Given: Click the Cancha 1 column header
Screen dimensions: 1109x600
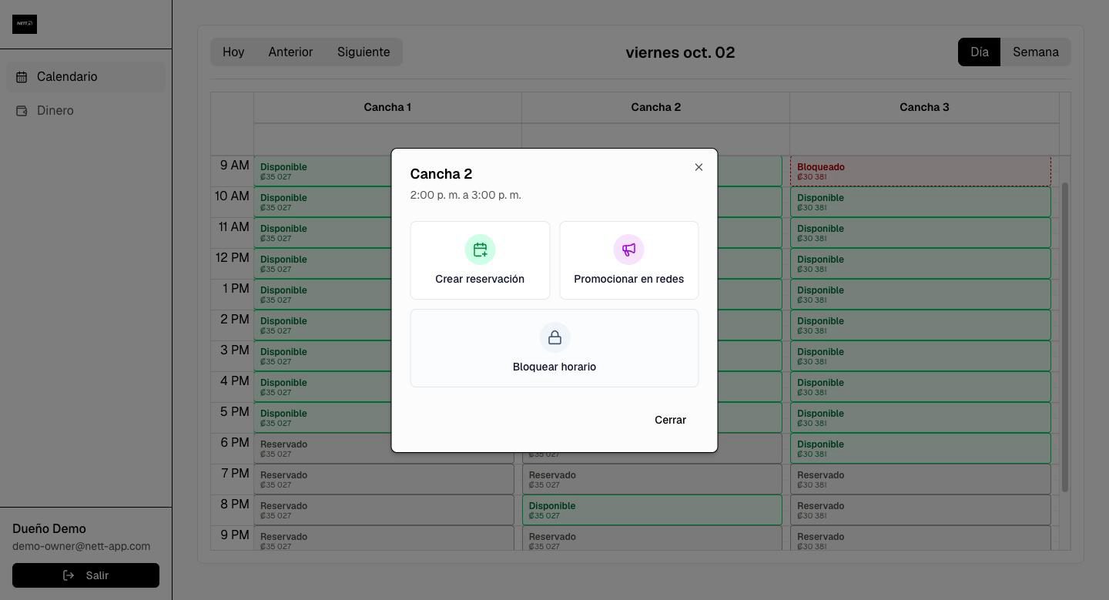Looking at the screenshot, I should click(387, 107).
